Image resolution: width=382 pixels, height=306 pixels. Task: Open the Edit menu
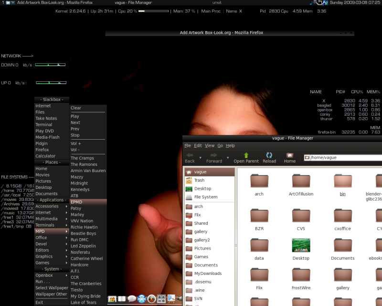[x=198, y=146]
